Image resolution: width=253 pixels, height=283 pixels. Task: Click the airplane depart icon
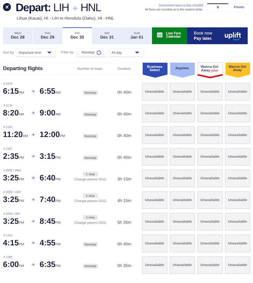[7, 7]
